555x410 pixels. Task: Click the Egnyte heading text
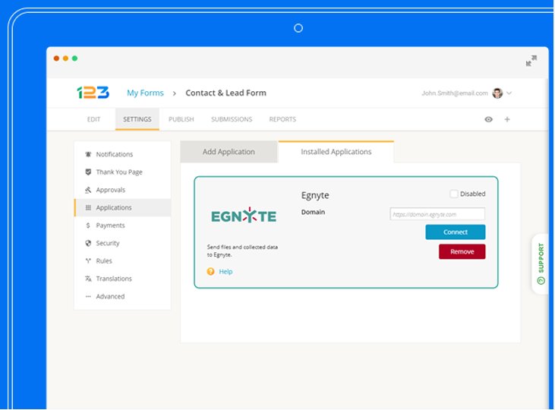(315, 195)
